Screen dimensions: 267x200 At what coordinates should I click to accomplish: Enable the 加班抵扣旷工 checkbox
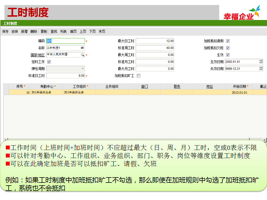[x=139, y=76]
